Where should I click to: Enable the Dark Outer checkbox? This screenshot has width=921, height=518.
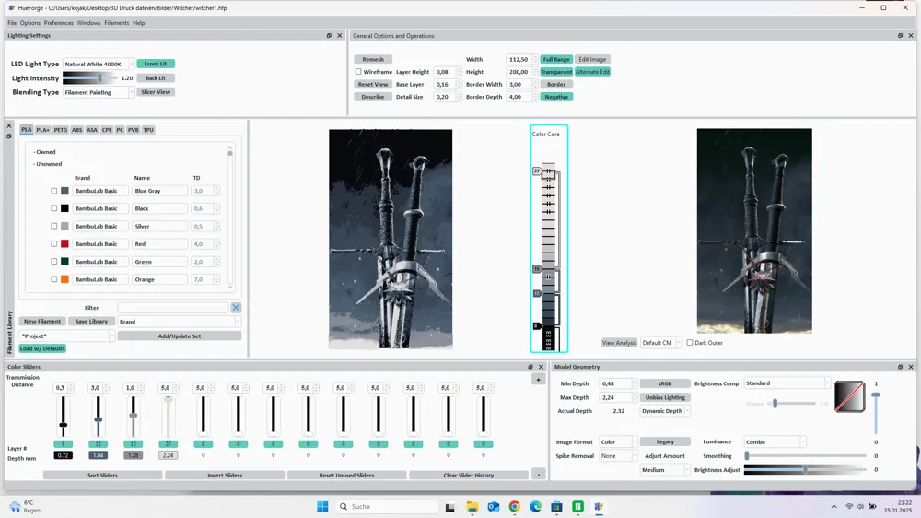tap(690, 342)
